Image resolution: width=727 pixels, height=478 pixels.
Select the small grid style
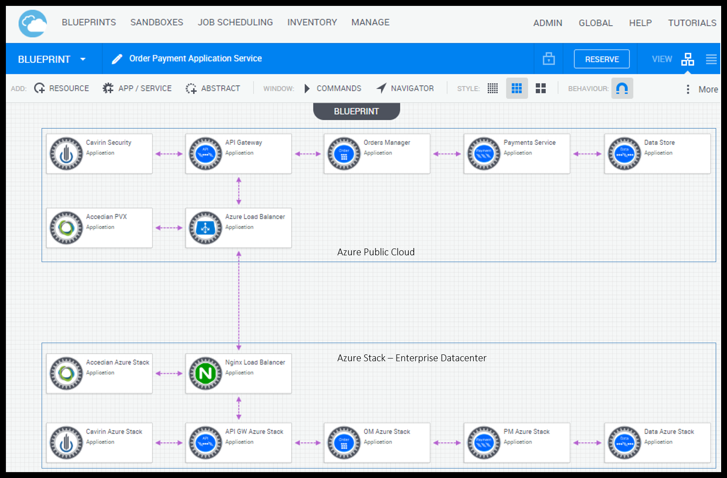(x=493, y=88)
